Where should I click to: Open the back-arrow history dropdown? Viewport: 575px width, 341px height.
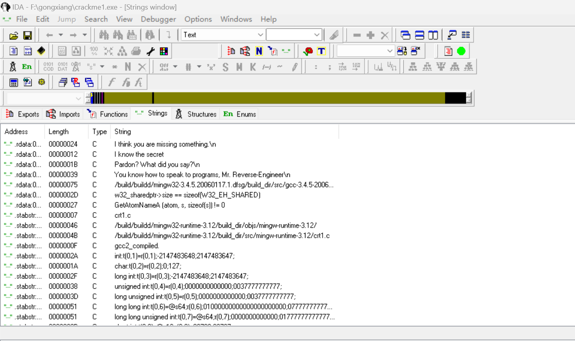point(61,35)
